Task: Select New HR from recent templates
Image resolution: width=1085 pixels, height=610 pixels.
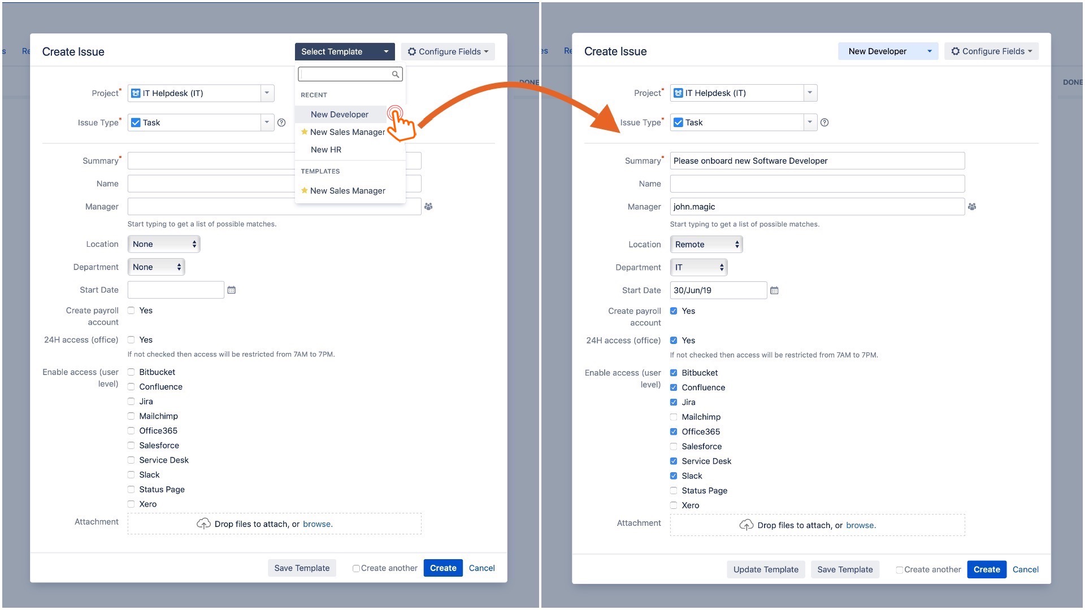Action: (x=326, y=150)
